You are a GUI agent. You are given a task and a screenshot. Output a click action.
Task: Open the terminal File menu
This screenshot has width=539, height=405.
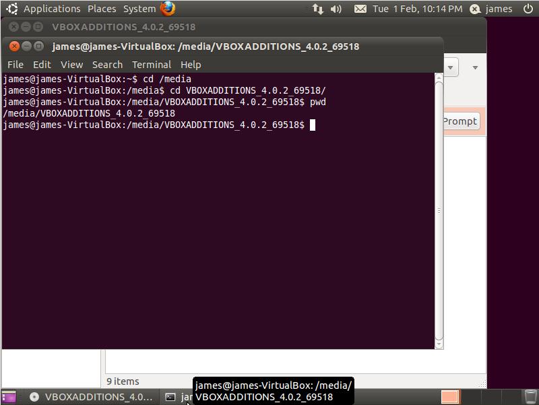(x=15, y=65)
